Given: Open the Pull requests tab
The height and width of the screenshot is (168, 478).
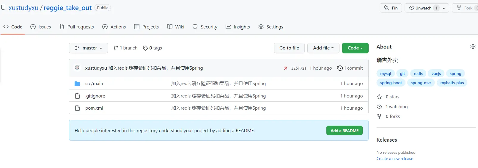Looking at the screenshot, I should [x=77, y=27].
